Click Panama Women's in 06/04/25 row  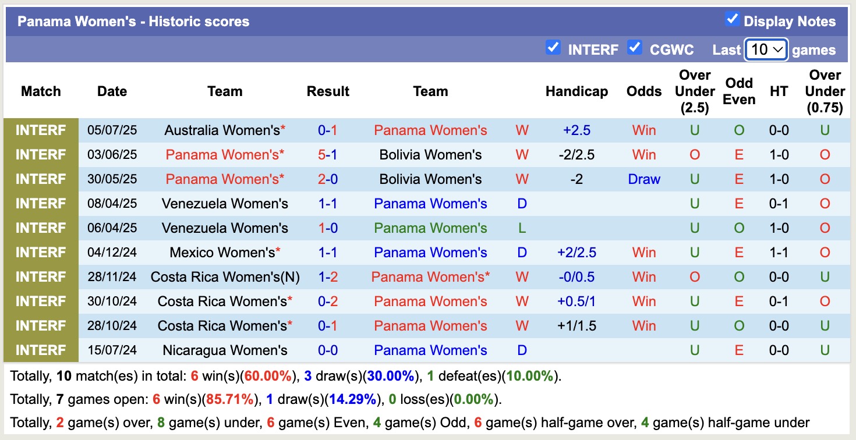pyautogui.click(x=430, y=228)
